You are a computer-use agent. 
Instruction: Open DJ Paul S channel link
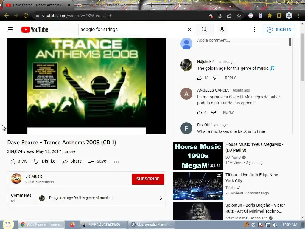point(233,157)
